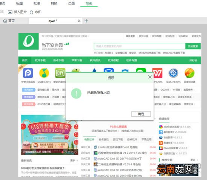
Task: Open the 远程管理控制服务器 V4.2 entry
Action: pyautogui.click(x=122, y=153)
